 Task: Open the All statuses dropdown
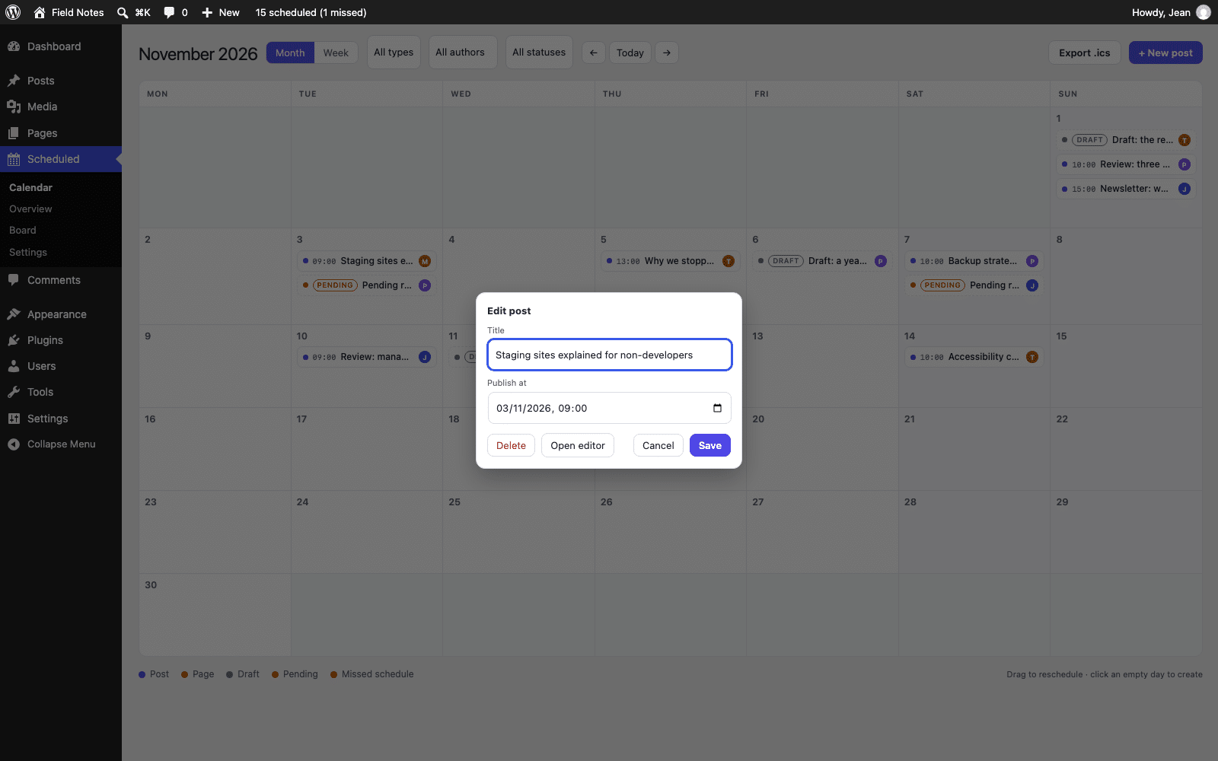click(x=539, y=53)
